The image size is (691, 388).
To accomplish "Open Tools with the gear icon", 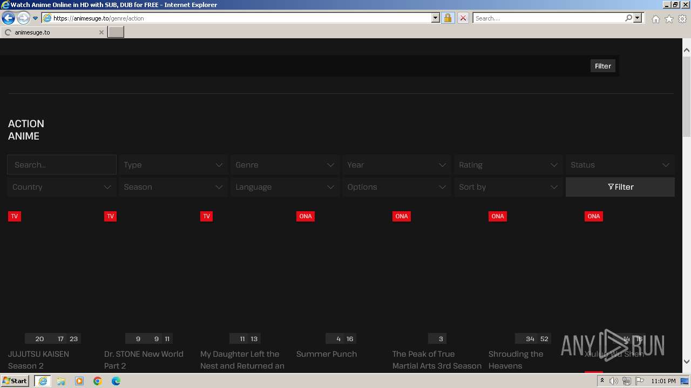I will tap(682, 19).
